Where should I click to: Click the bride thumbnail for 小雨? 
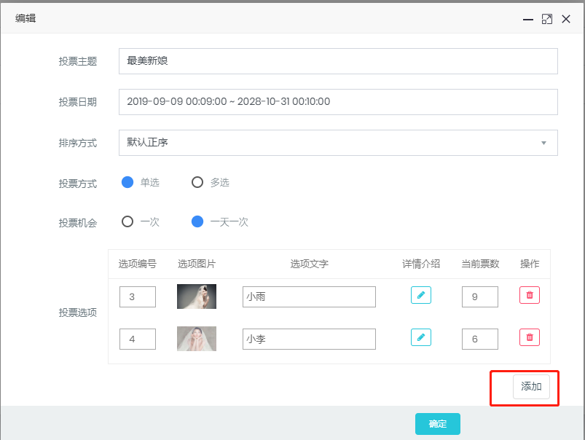(197, 296)
